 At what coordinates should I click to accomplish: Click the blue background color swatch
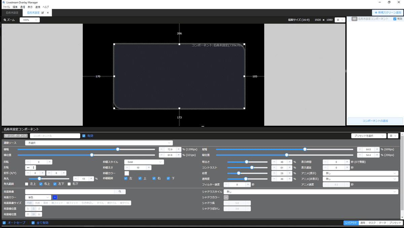(55, 197)
